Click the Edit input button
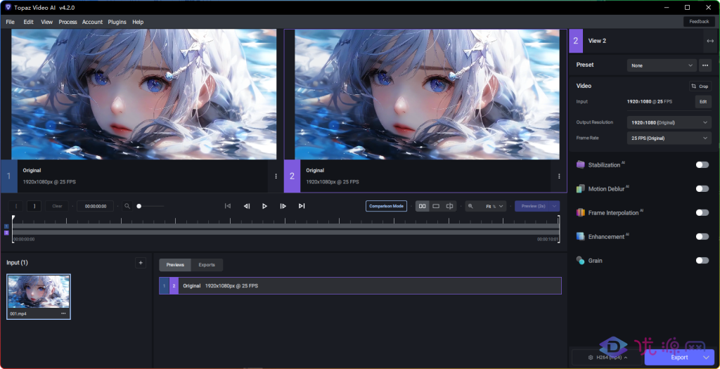 tap(703, 102)
